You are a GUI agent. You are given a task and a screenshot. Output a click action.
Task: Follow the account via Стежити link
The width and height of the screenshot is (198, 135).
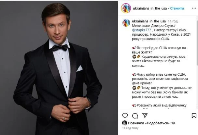pyautogui.click(x=177, y=8)
